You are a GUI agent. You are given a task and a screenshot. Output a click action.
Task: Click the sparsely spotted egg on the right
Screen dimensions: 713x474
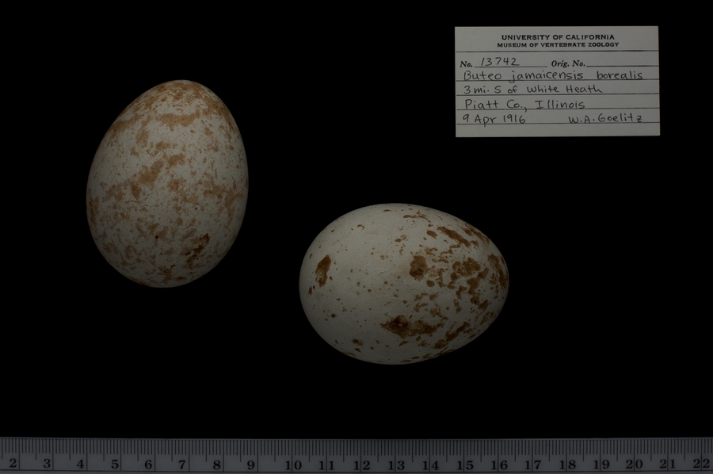coord(404,284)
